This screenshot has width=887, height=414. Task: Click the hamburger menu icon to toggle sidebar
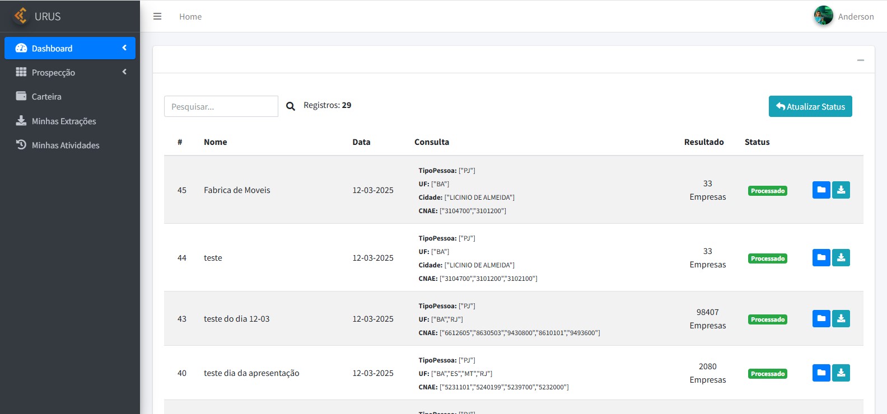157,17
